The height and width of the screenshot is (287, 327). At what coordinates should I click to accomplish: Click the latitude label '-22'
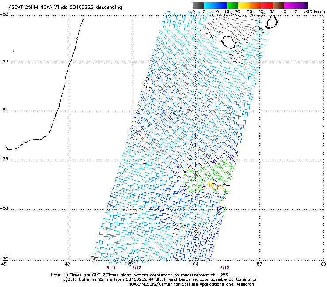pos(4,62)
